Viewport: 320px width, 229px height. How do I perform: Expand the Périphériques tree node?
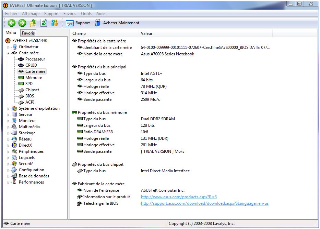(8, 152)
